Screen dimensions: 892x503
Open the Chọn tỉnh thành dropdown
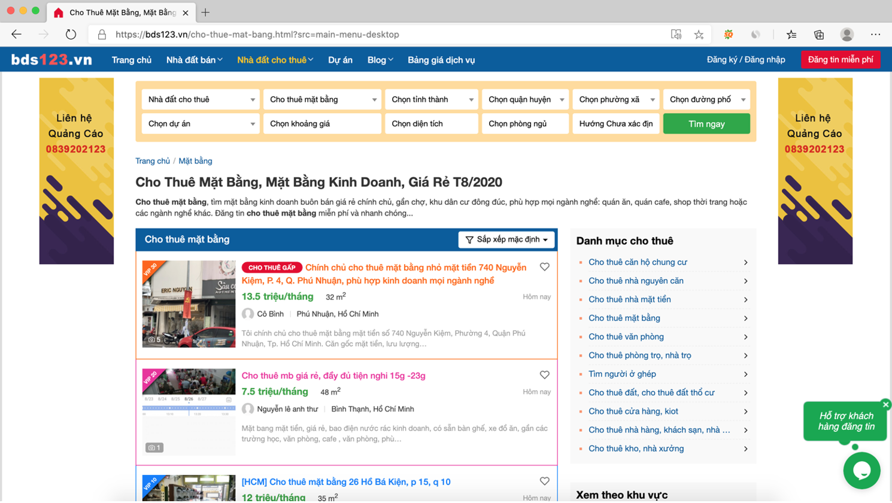click(x=431, y=99)
